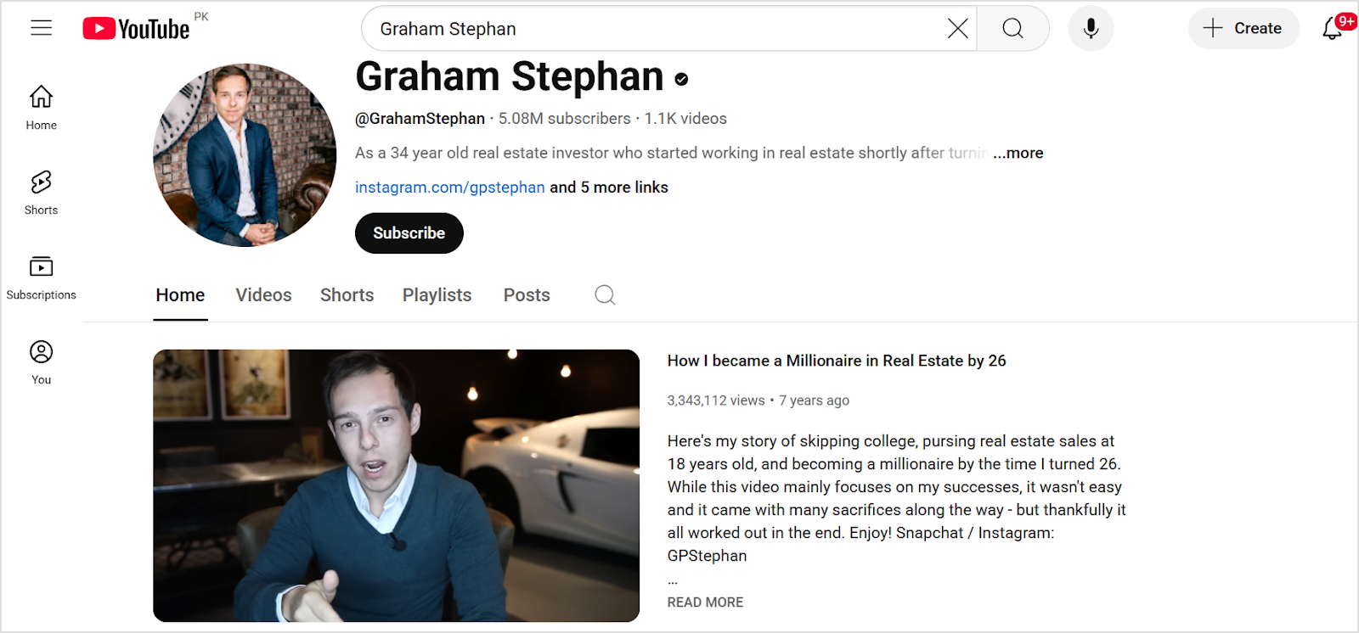Select the channel Home tab

coord(180,295)
